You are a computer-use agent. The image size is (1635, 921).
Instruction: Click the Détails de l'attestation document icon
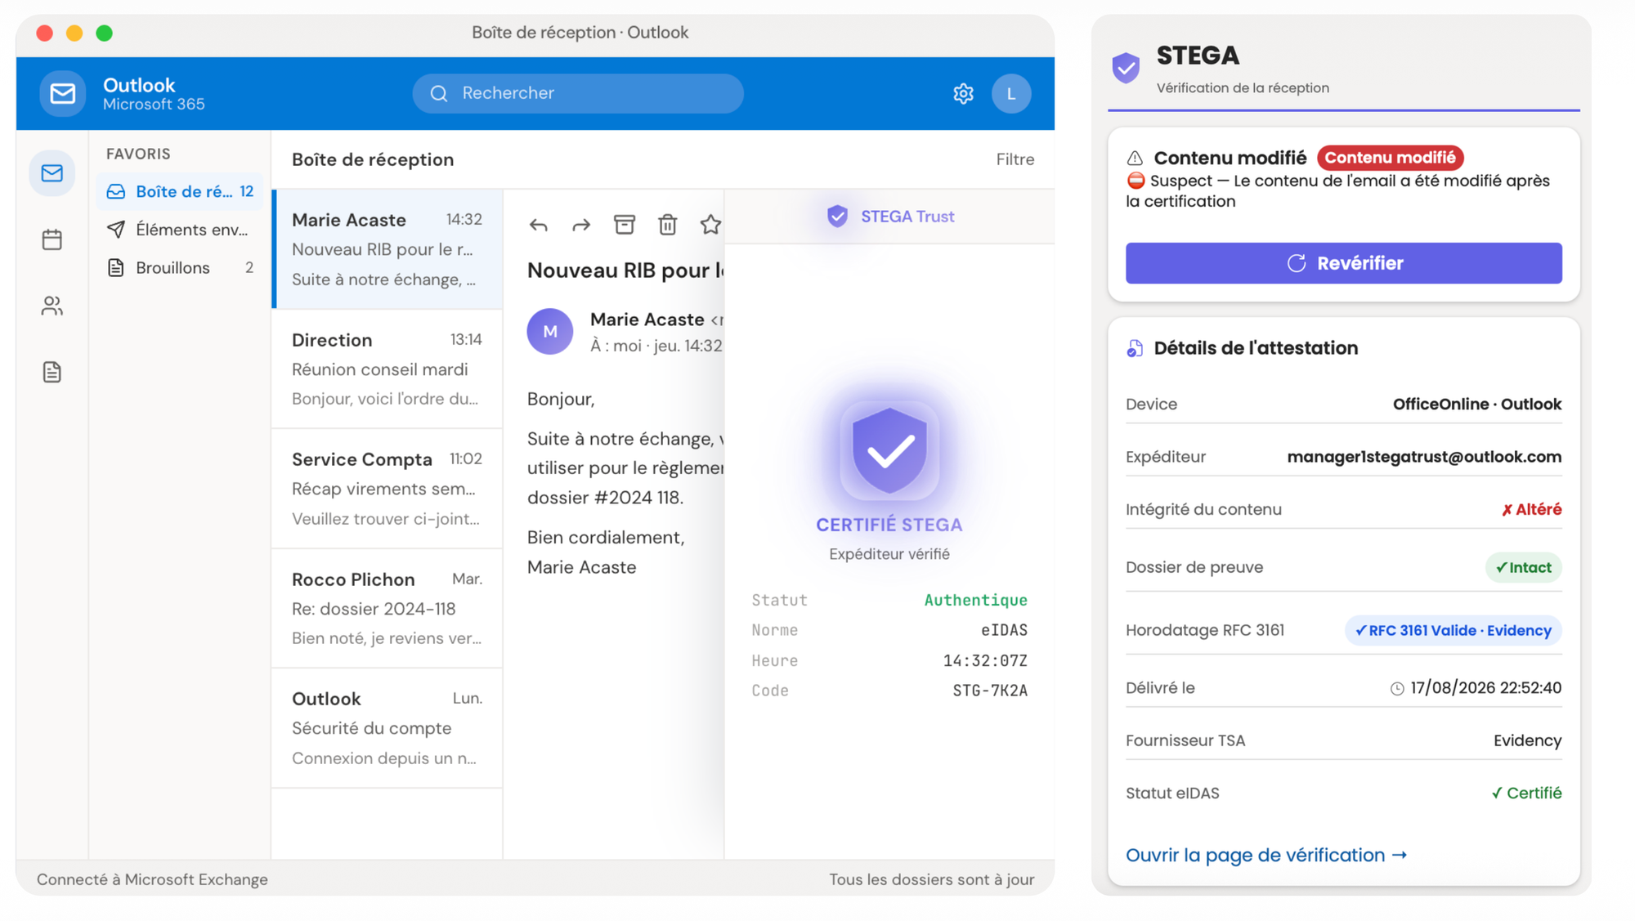coord(1135,348)
